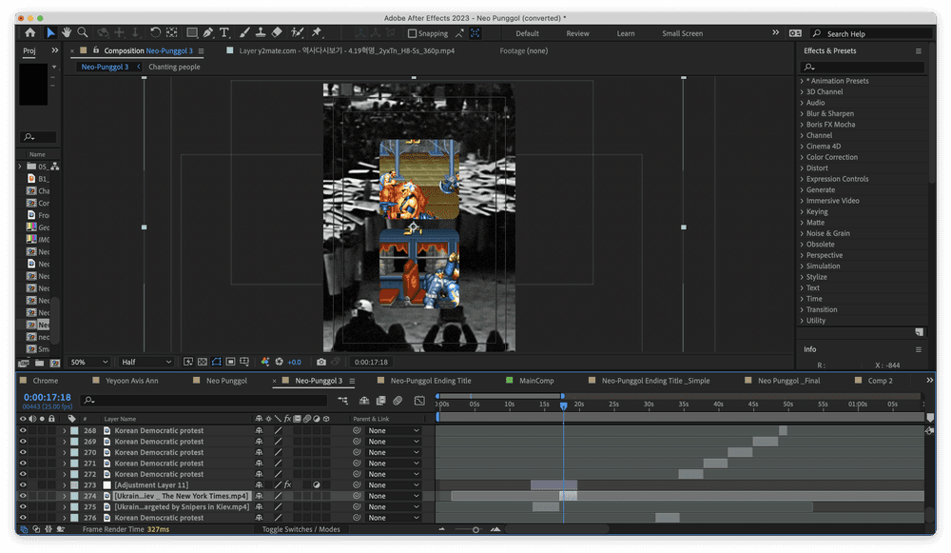Expand layer 272 properties

[65, 475]
